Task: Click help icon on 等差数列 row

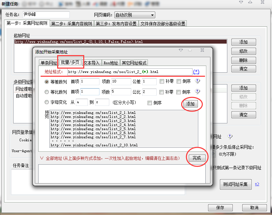Action: coord(198,81)
